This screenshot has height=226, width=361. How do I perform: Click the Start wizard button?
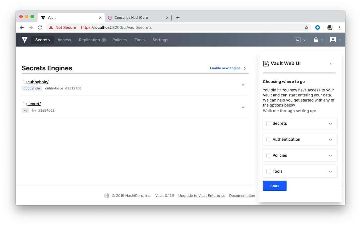[x=275, y=186]
